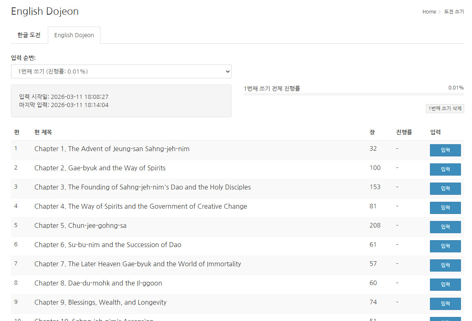472x321 pixels.
Task: Click 입력 button for Chapter 7
Action: (445, 265)
